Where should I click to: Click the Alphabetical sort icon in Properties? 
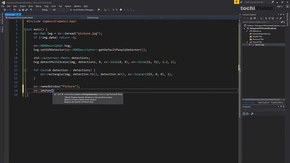pyautogui.click(x=248, y=114)
